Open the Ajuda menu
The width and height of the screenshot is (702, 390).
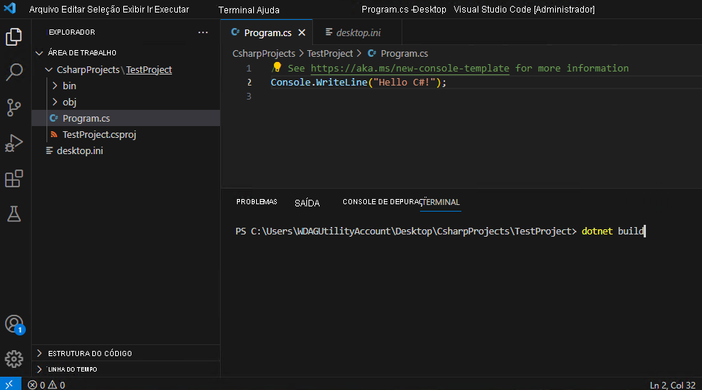coord(268,10)
